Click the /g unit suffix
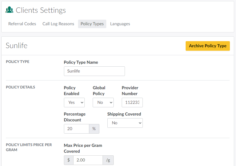Screen dimensions: 236x166 108,160
